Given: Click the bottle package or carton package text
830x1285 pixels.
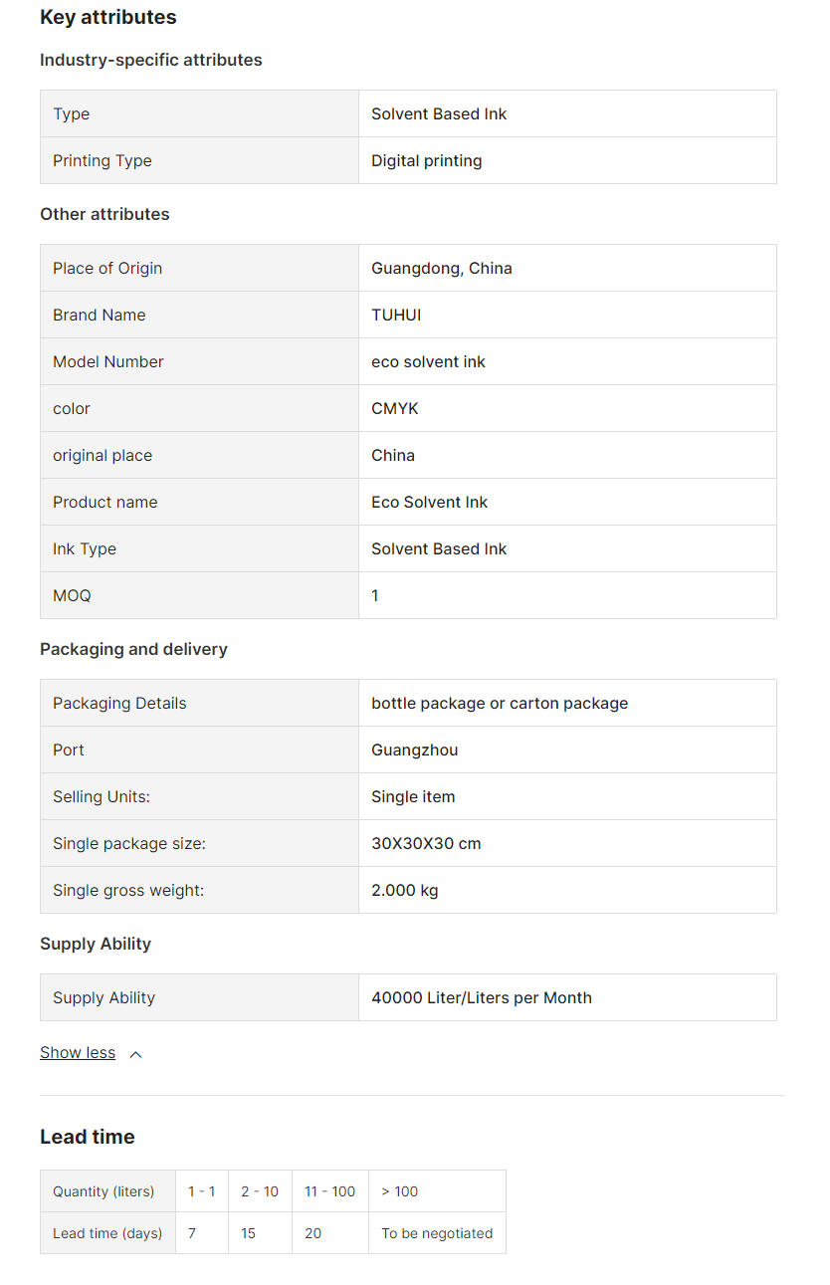Looking at the screenshot, I should pos(500,704).
